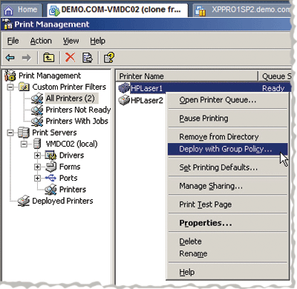This screenshot has height=289, width=297.
Task: Click the Ready status of HPLaser1
Action: click(x=273, y=88)
